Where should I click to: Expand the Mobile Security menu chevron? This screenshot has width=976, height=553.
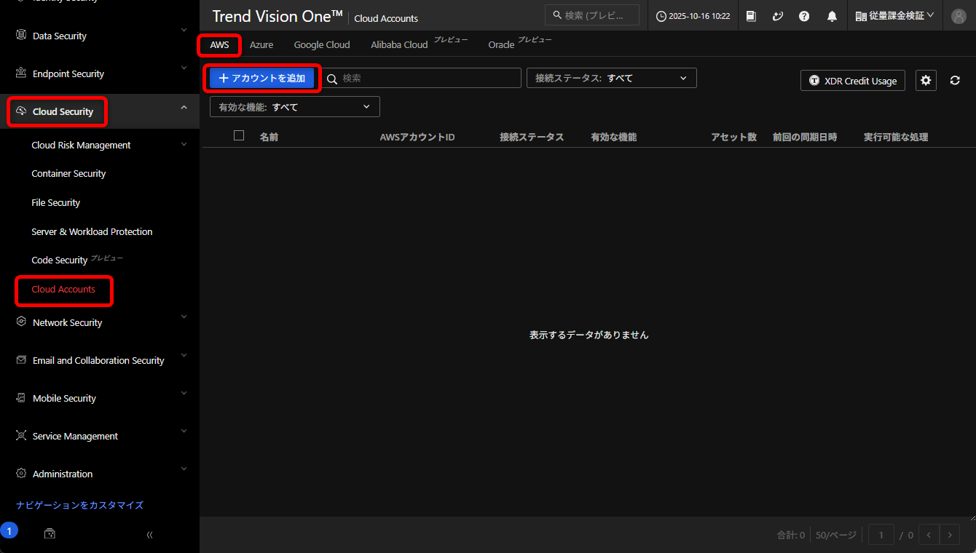pyautogui.click(x=184, y=392)
